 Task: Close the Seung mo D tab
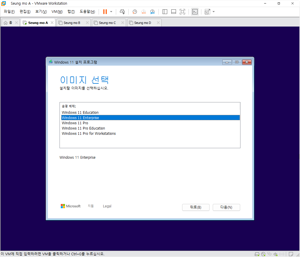pos(158,22)
